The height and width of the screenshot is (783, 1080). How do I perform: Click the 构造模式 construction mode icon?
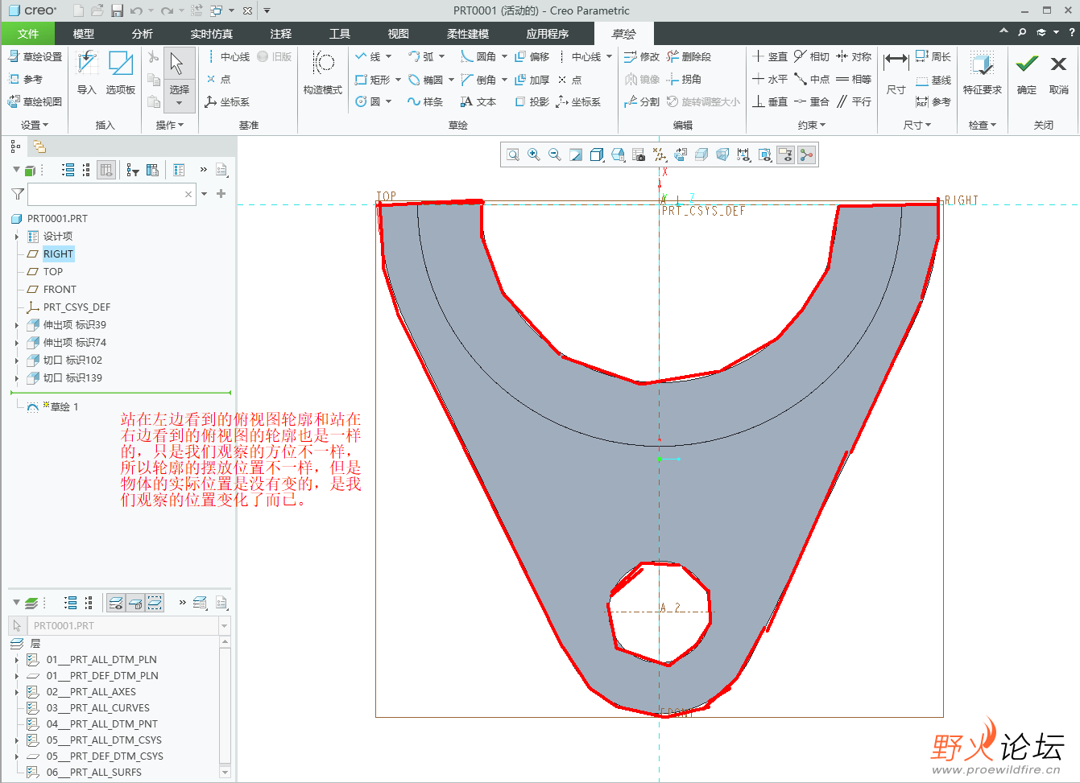[323, 72]
